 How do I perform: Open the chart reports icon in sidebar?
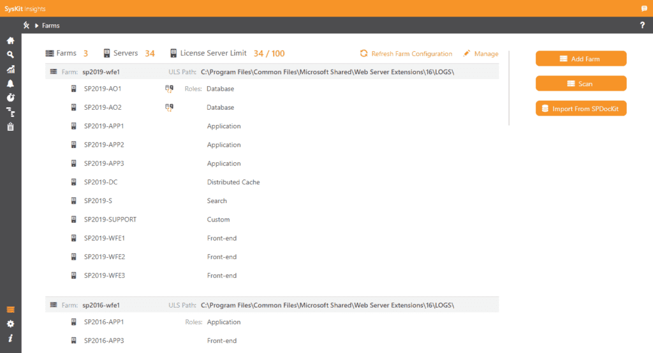point(10,69)
